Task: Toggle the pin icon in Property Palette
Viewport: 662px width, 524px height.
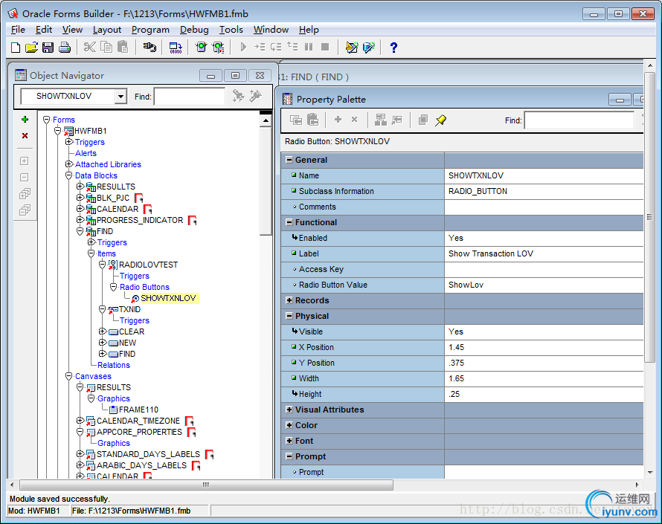Action: (x=441, y=120)
